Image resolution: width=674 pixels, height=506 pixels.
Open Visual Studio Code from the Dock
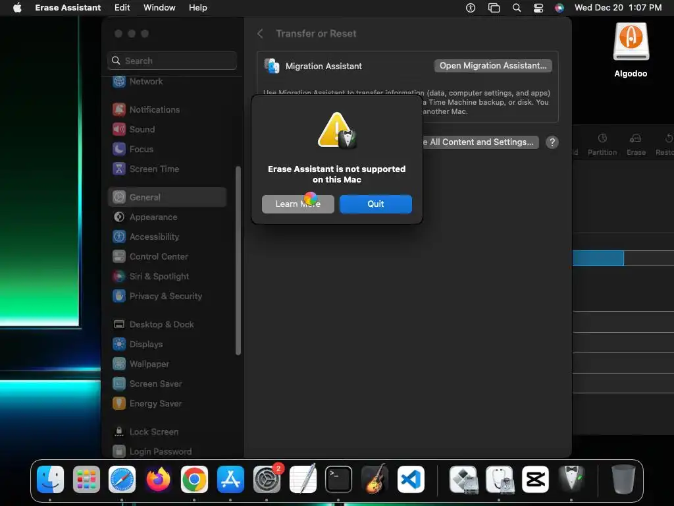point(411,479)
